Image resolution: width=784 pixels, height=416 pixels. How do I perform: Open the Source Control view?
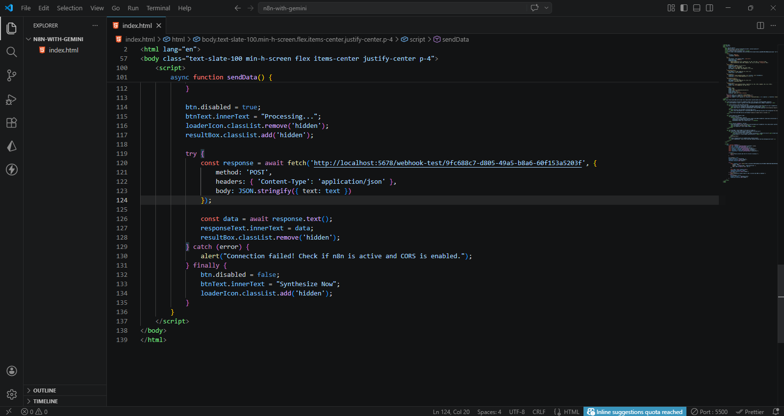point(12,75)
